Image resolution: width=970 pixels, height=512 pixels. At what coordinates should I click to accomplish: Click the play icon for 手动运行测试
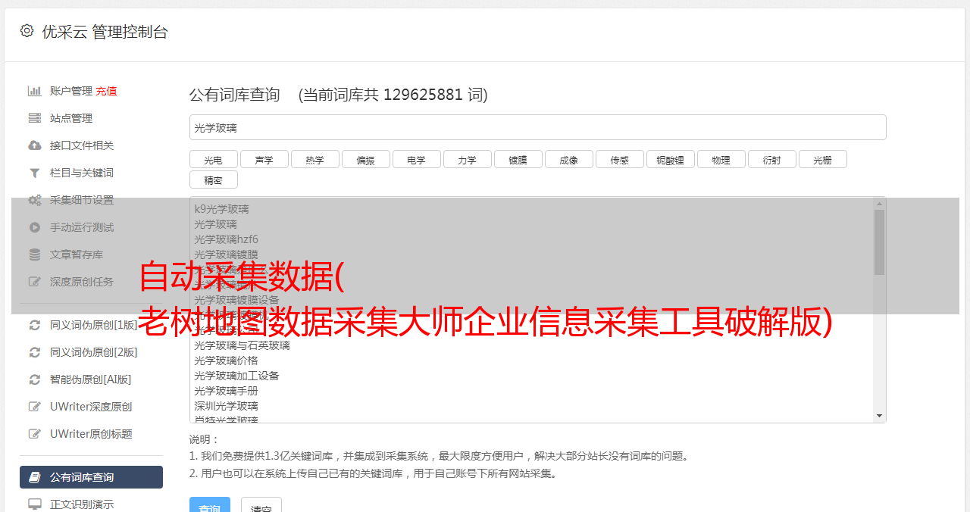[x=35, y=227]
